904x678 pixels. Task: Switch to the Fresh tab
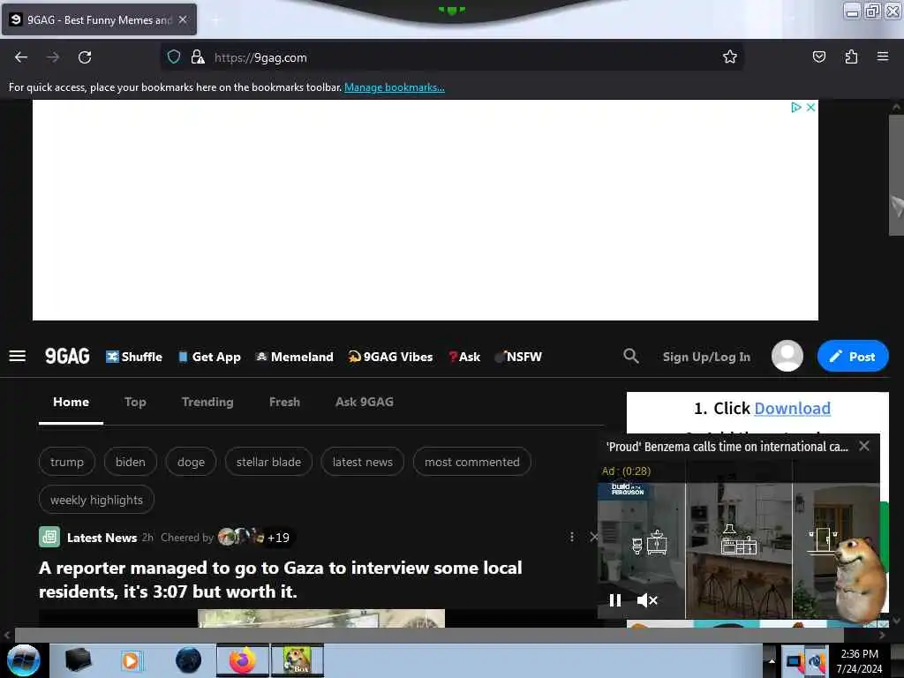284,403
